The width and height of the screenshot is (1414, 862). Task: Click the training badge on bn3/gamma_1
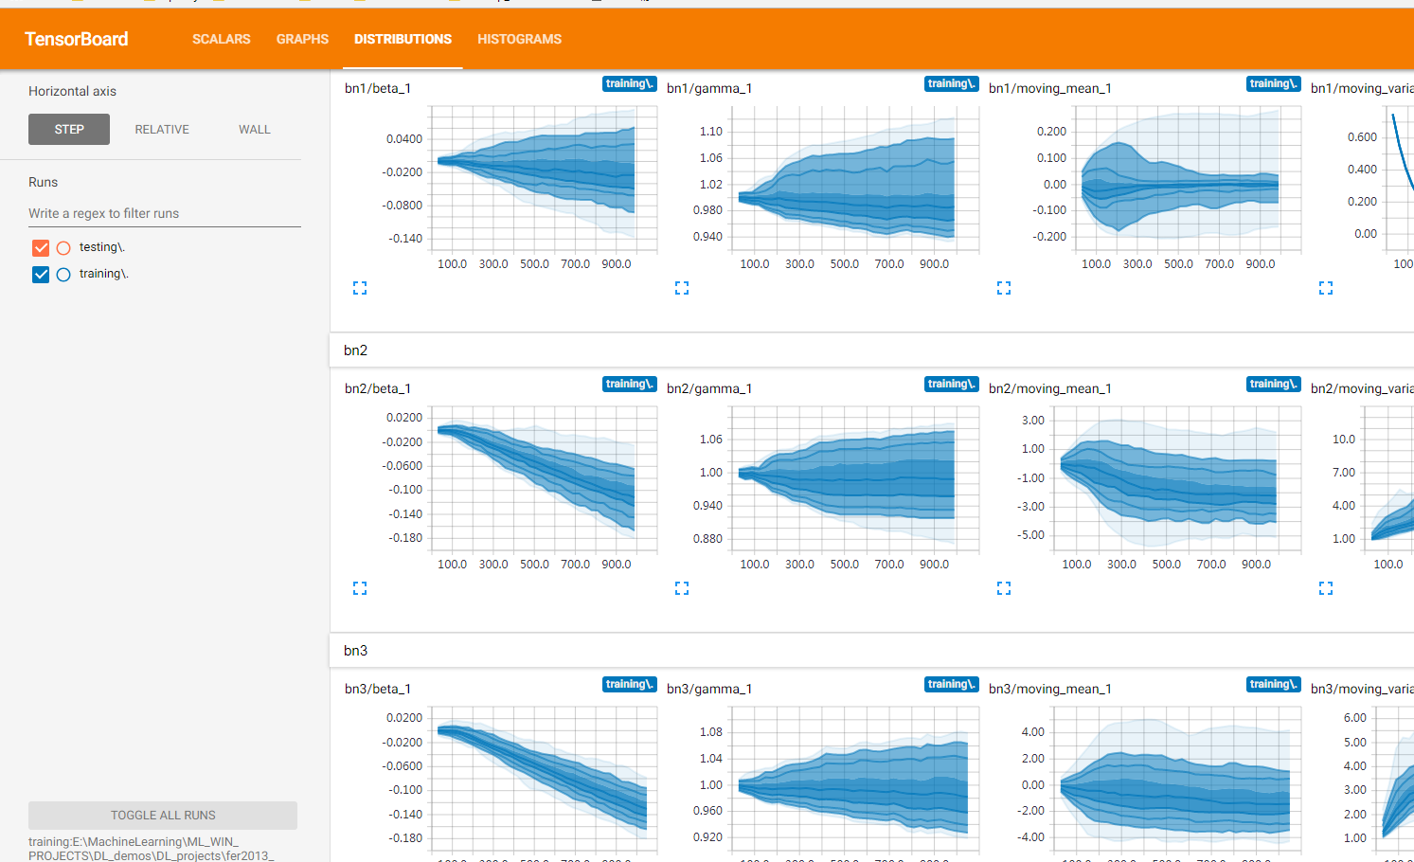(x=951, y=683)
